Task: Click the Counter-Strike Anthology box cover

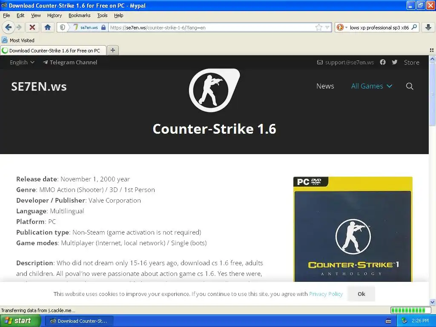Action: (x=353, y=229)
